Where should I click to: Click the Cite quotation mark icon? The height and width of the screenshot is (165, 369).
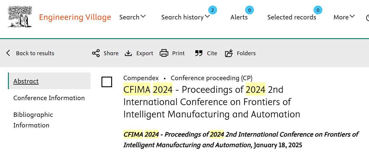[199, 53]
